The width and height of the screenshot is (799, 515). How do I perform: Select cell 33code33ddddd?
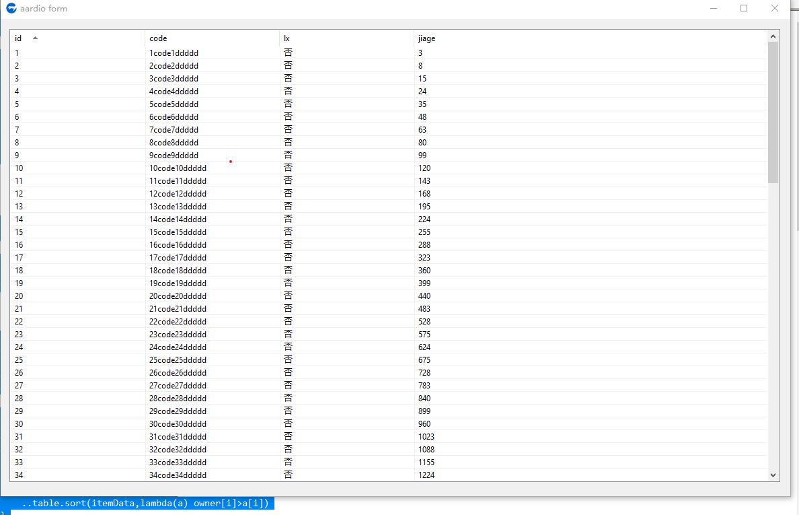178,462
